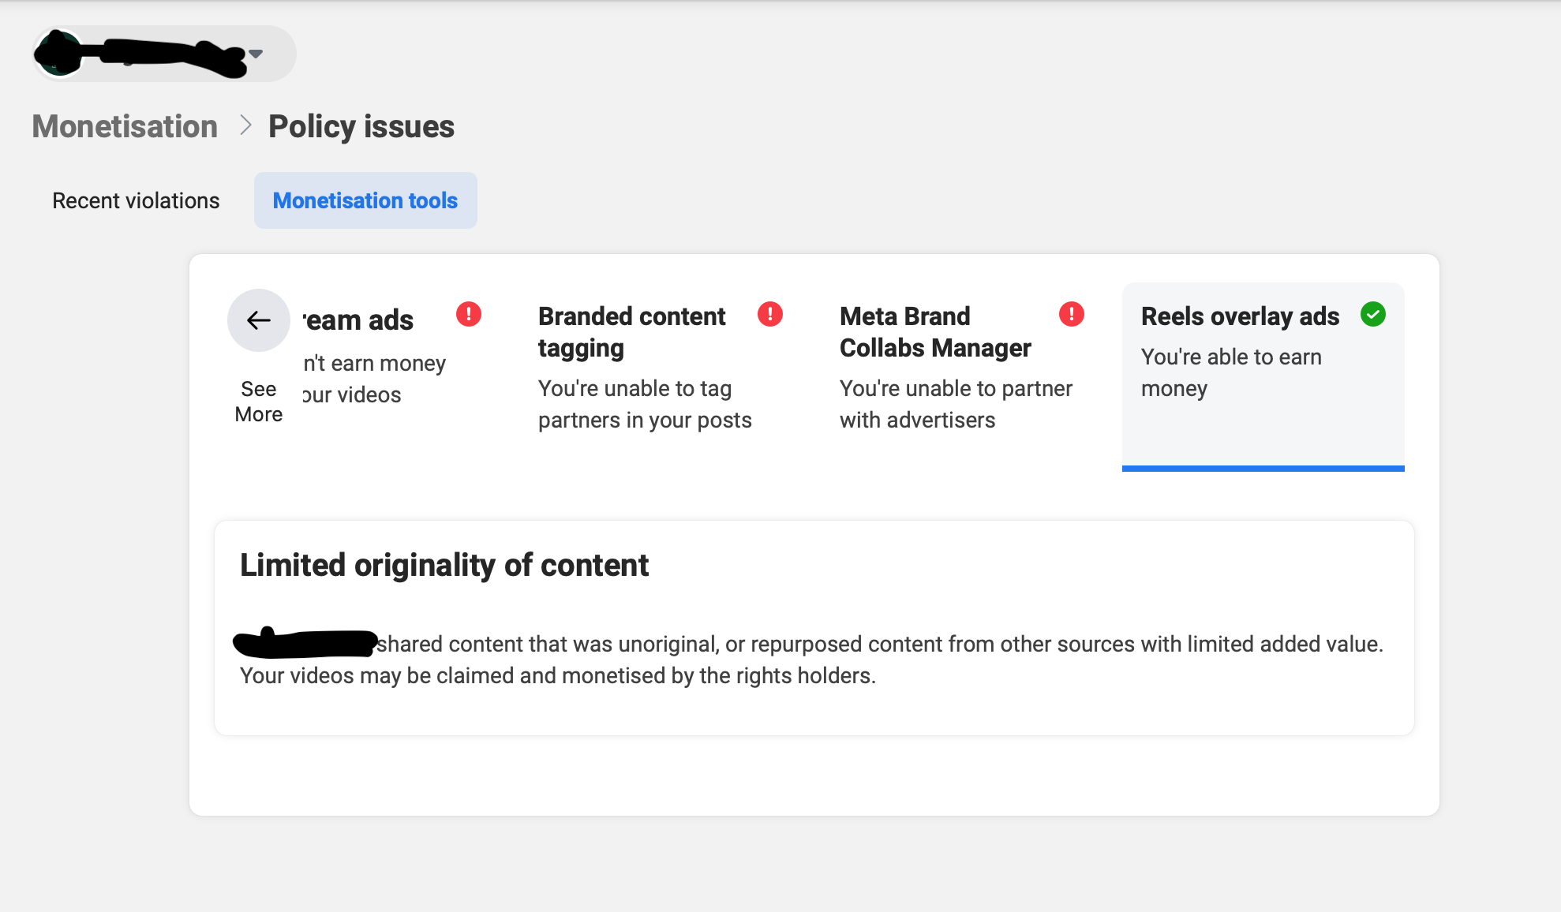Click Limited originality of content heading
The width and height of the screenshot is (1561, 912).
[444, 565]
